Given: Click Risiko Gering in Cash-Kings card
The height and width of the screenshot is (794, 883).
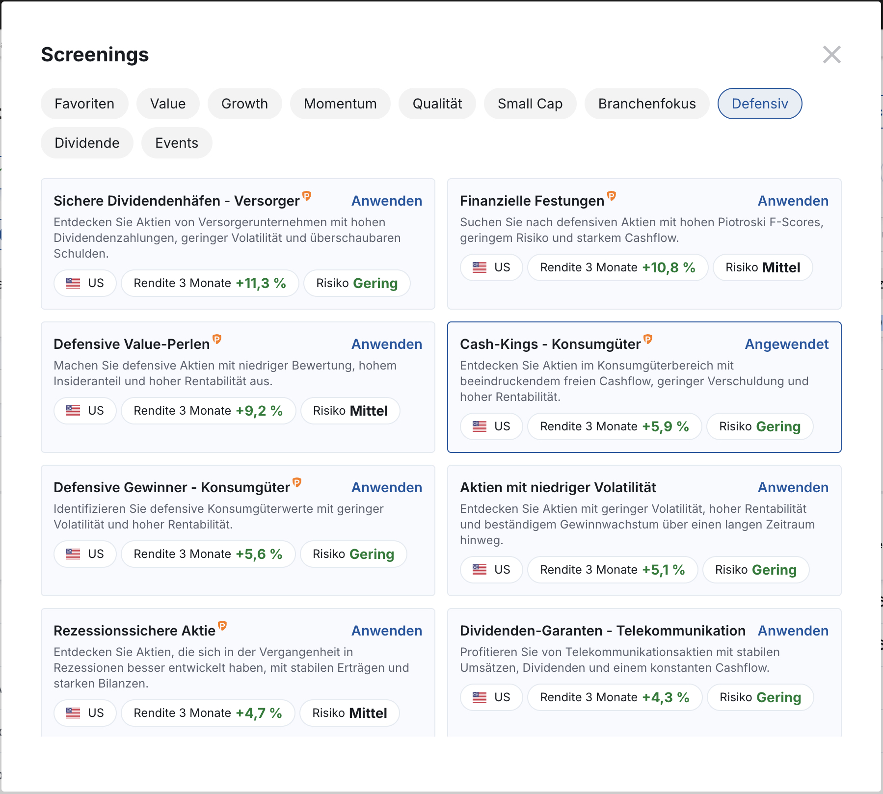Looking at the screenshot, I should coord(760,426).
